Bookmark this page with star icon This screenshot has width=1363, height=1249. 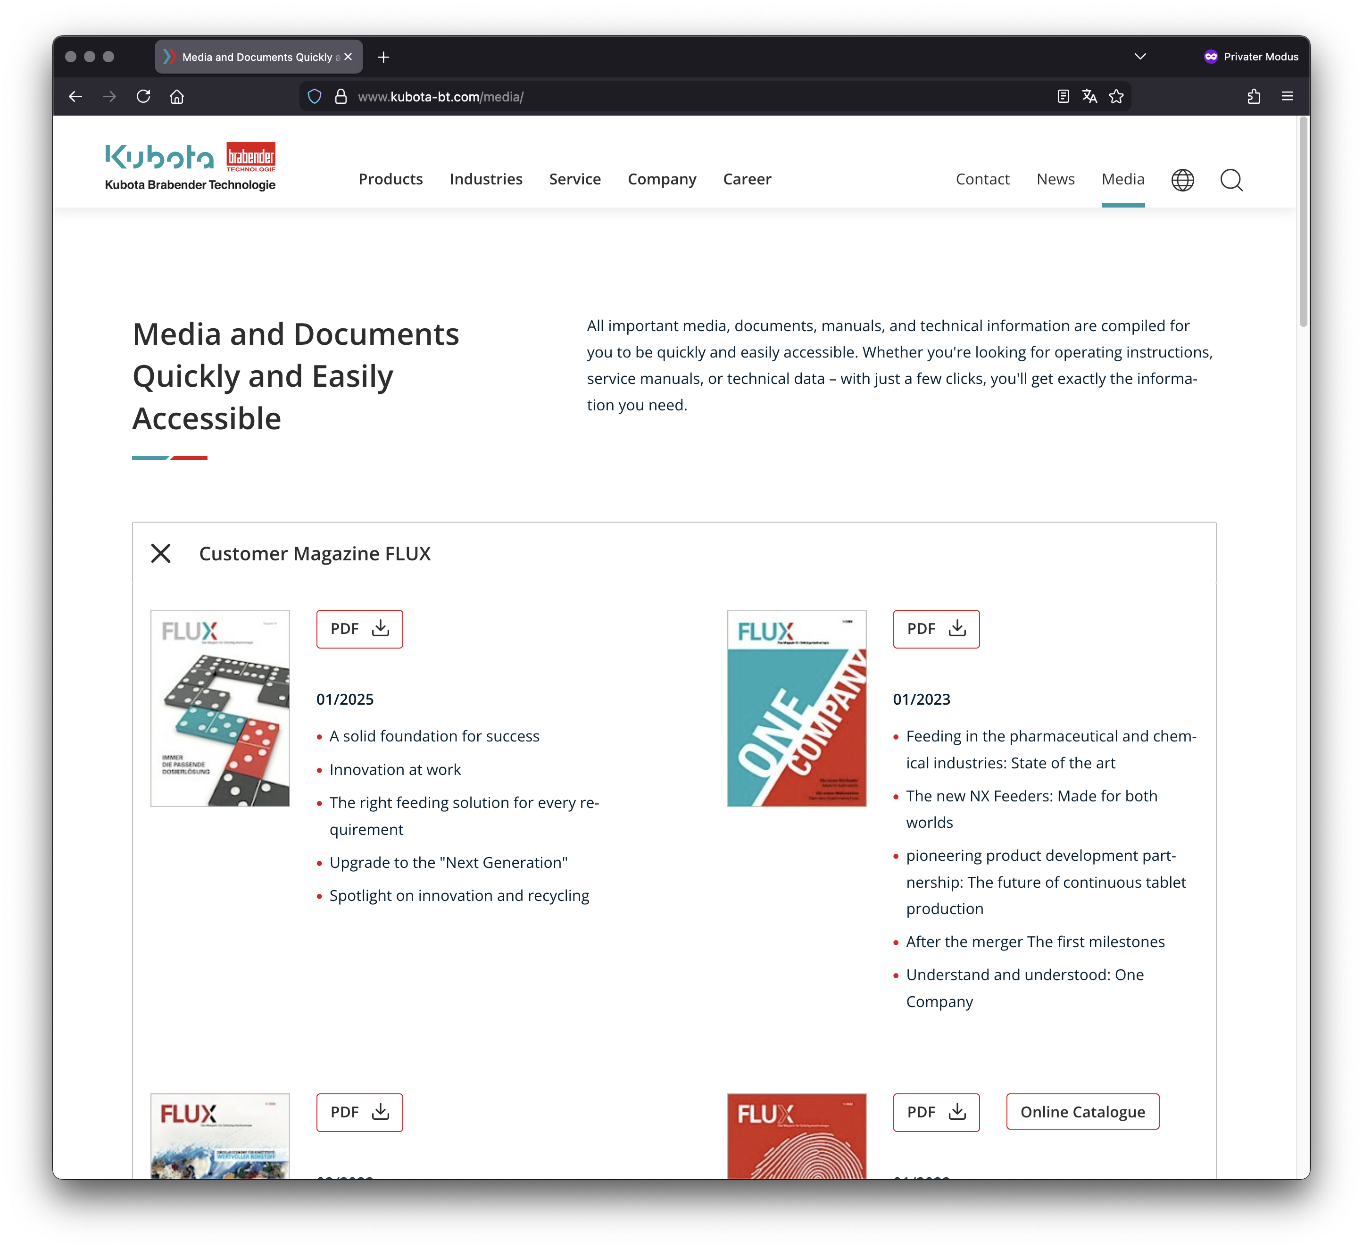tap(1116, 97)
